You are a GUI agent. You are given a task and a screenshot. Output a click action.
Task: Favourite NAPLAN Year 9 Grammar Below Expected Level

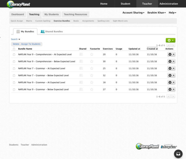92,89
